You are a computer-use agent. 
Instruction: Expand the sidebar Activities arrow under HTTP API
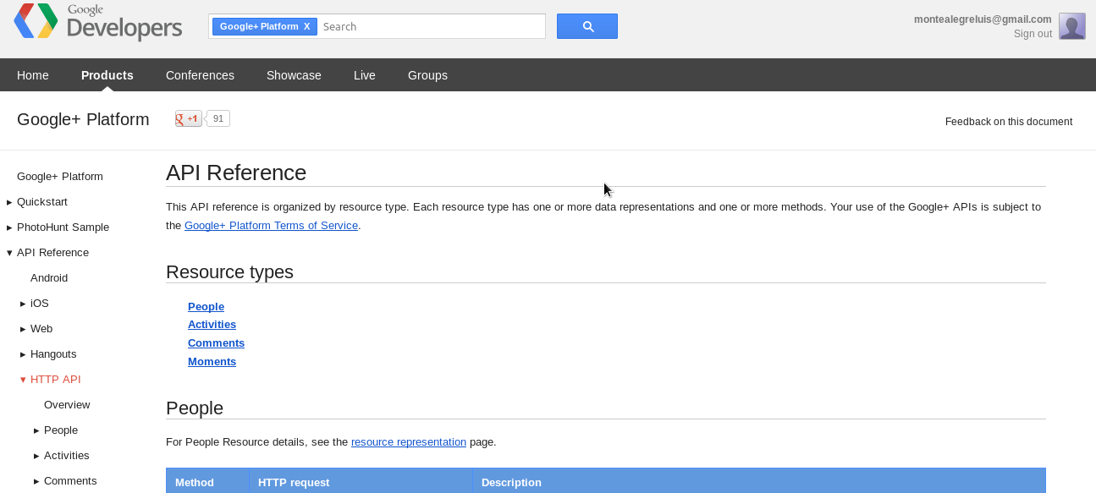click(36, 457)
